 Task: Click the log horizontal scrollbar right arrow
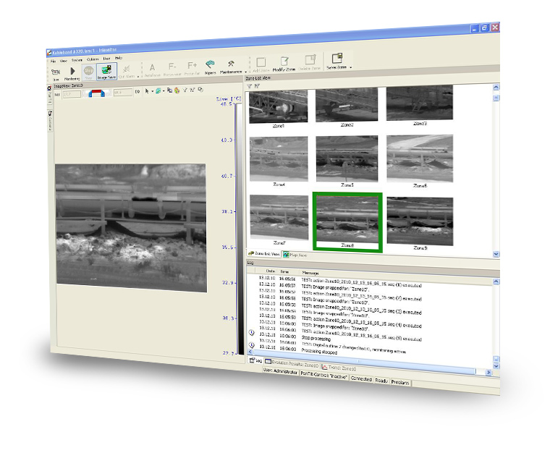[x=488, y=373]
